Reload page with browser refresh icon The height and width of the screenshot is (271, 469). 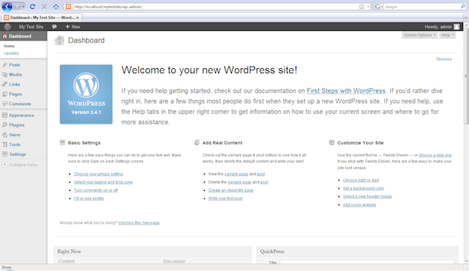click(x=32, y=6)
